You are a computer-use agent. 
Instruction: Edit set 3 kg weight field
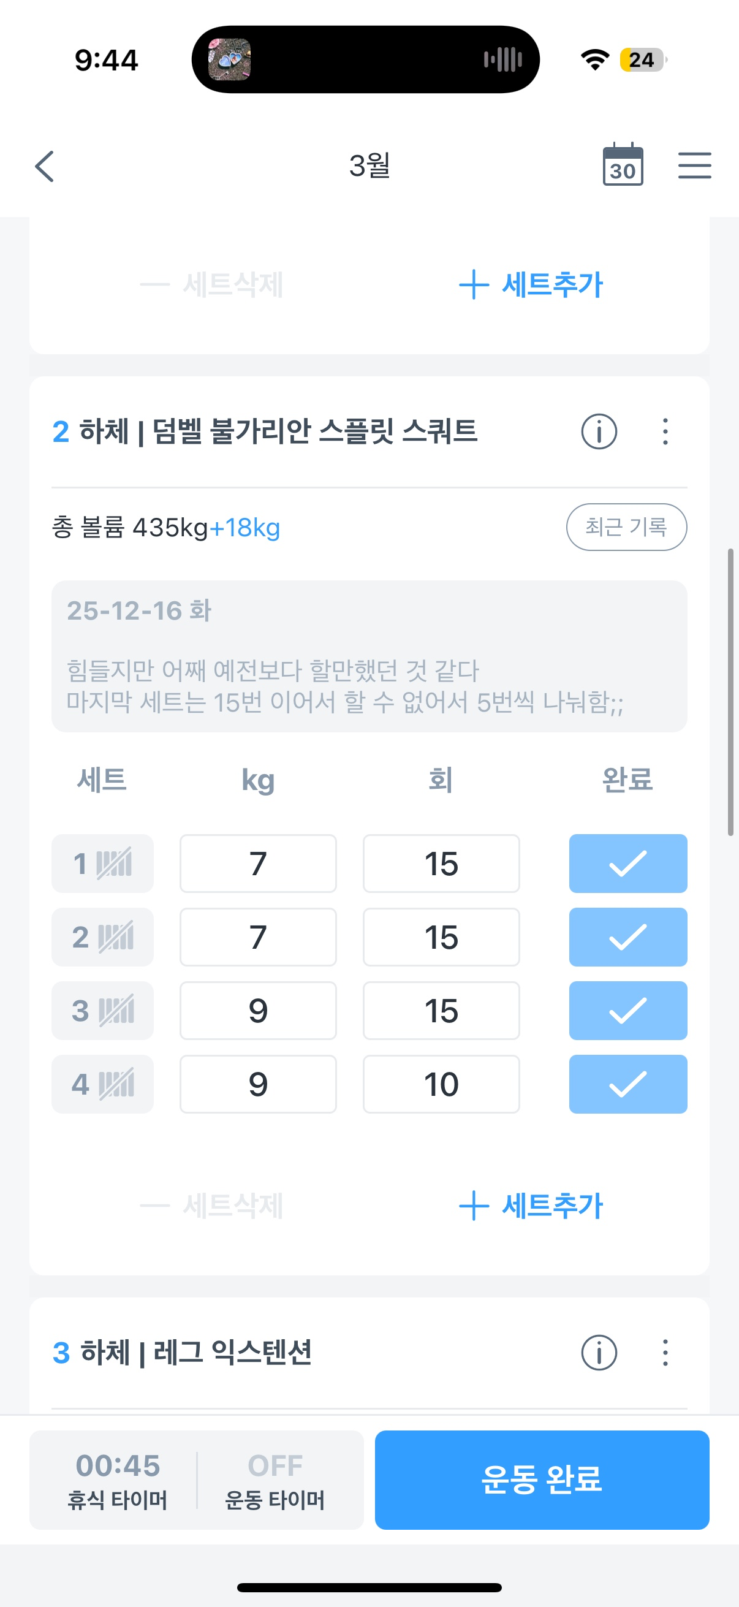[257, 1011]
